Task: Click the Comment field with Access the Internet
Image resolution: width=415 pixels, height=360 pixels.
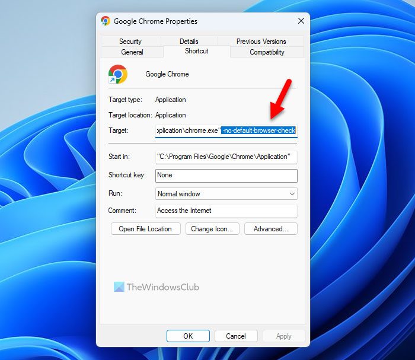Action: 226,211
